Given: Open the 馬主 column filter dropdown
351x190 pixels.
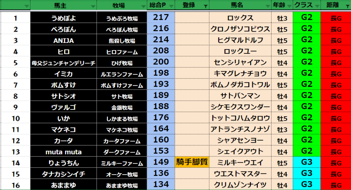Looking at the screenshot, I should pyautogui.click(x=93, y=6).
